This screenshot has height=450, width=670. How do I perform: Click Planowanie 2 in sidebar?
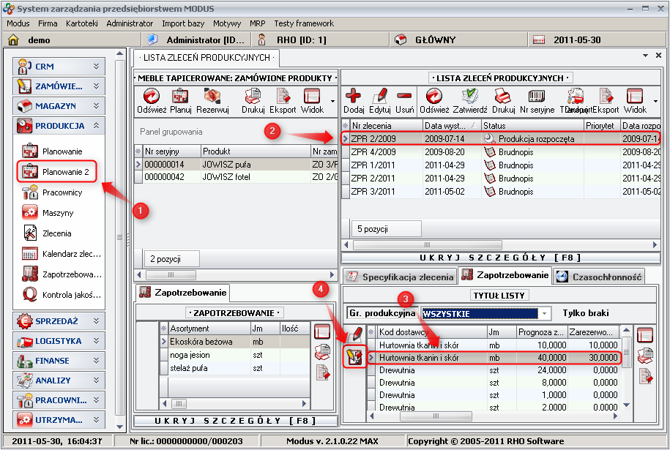tap(65, 172)
